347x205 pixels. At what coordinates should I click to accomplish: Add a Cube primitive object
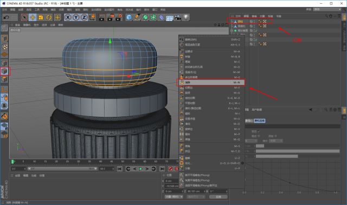[x=129, y=17]
